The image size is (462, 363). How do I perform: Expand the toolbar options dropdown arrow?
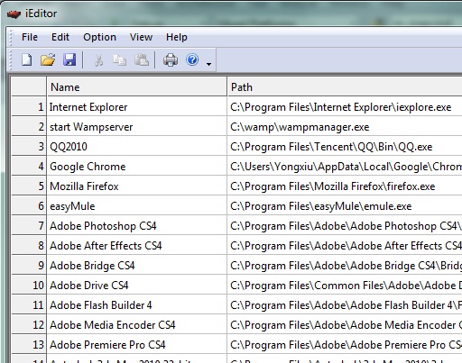coord(208,64)
